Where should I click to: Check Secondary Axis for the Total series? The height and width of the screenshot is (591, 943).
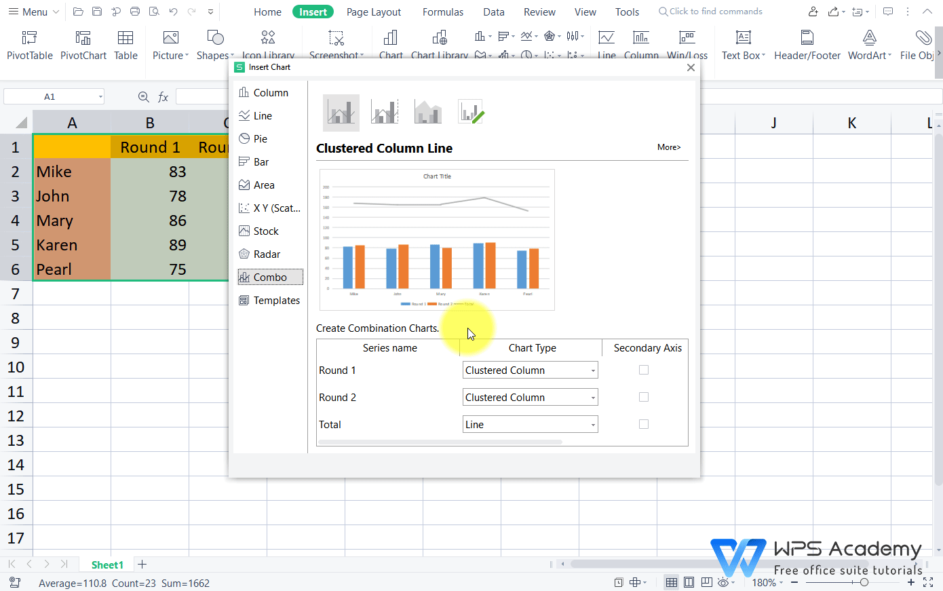[643, 424]
